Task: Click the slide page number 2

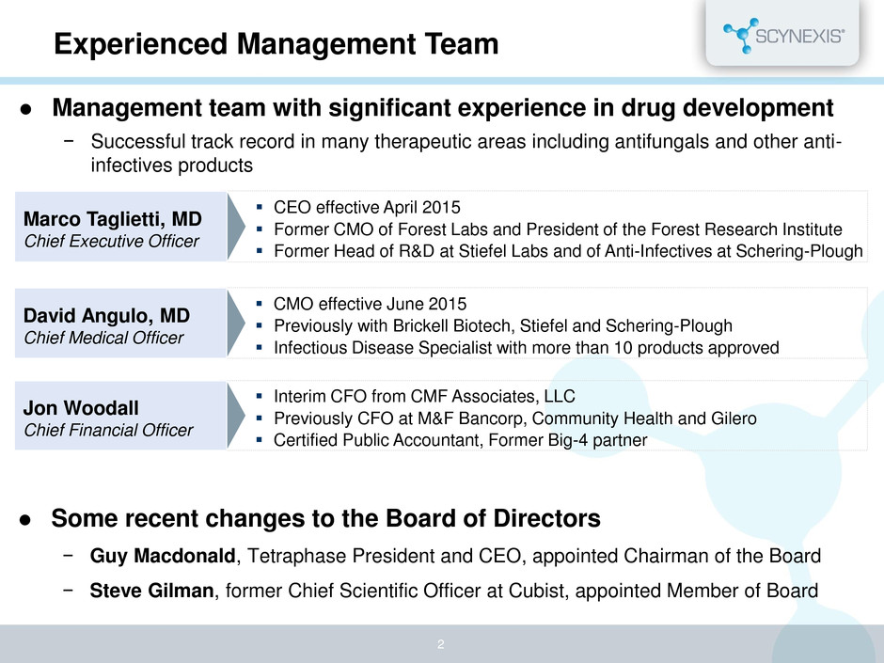Action: point(441,645)
